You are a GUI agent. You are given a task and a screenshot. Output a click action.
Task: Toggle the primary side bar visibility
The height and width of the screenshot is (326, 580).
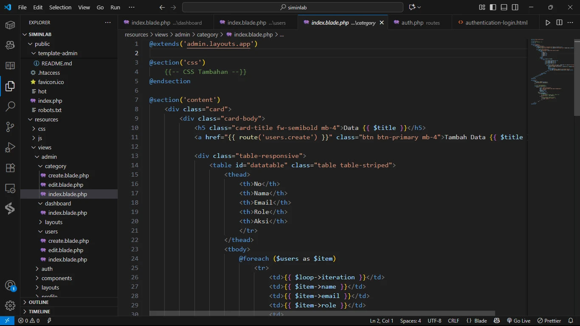[493, 7]
